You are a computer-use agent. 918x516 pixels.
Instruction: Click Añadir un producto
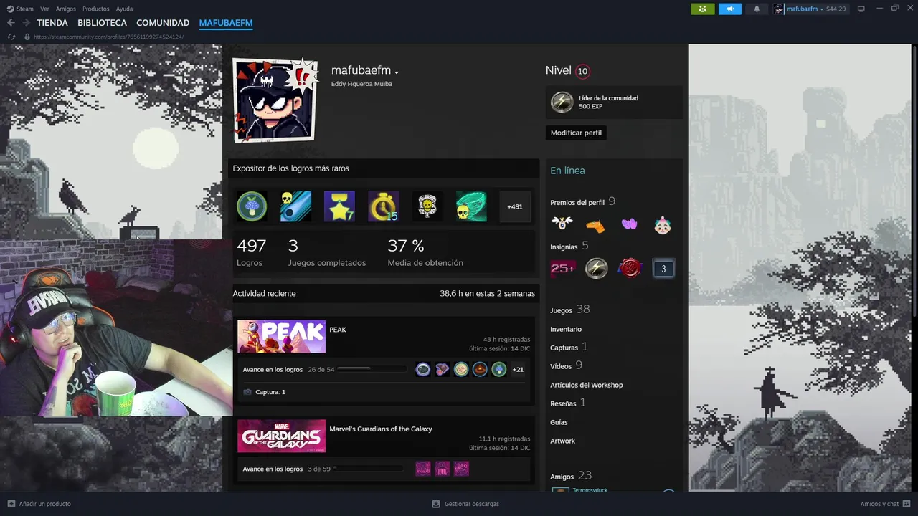pyautogui.click(x=39, y=504)
